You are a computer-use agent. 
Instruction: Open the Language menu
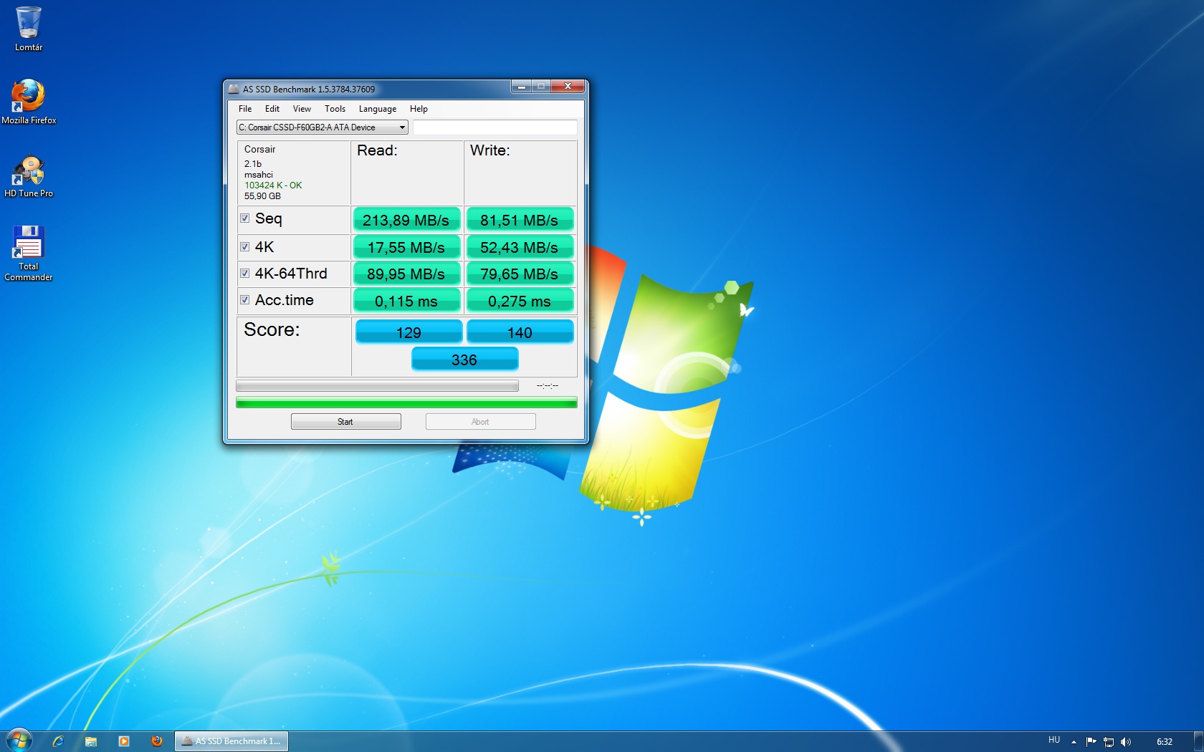[378, 109]
